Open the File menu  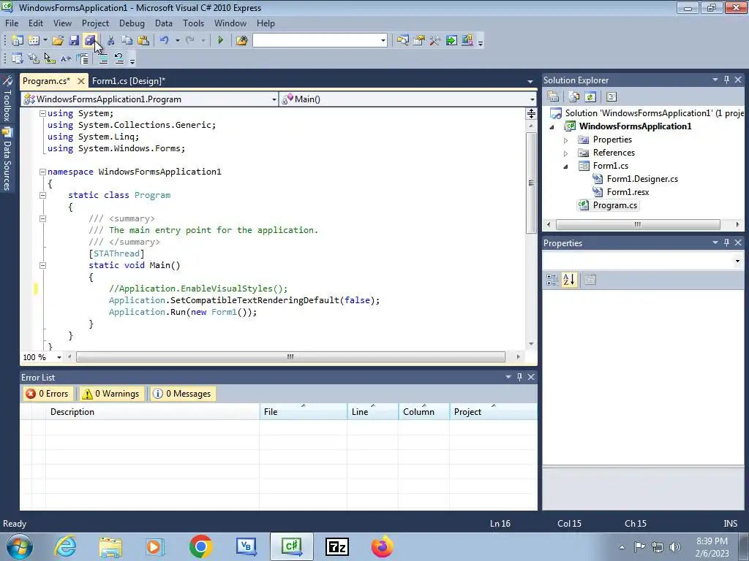(12, 23)
